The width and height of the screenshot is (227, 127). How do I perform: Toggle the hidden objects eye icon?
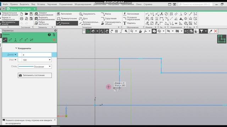pyautogui.click(x=168, y=31)
